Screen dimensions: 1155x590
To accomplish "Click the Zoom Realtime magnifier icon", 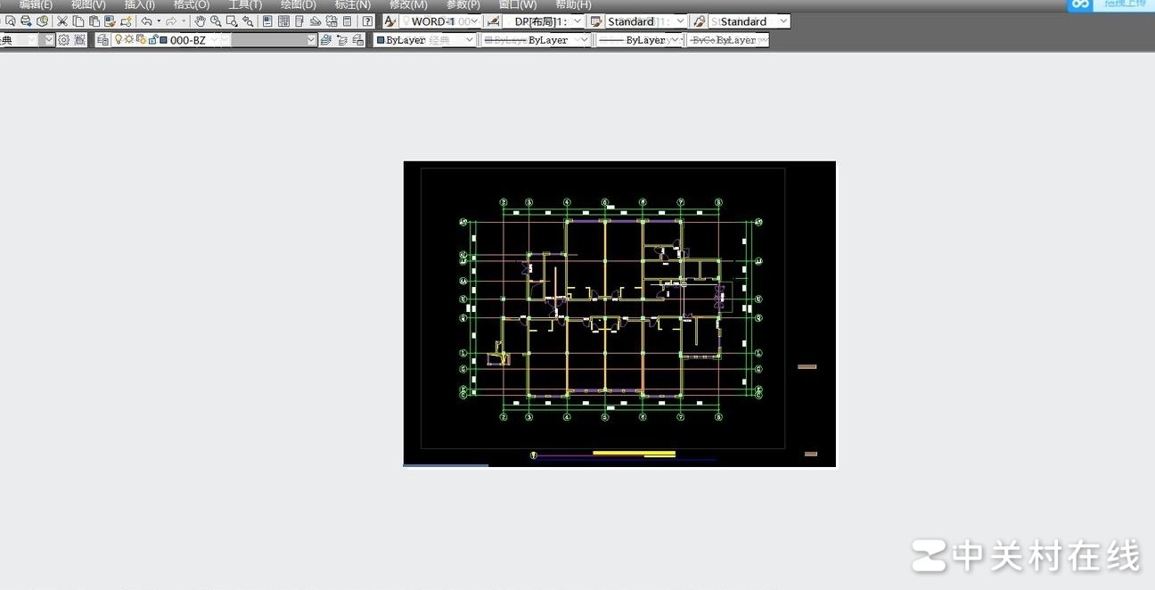I will (x=216, y=21).
